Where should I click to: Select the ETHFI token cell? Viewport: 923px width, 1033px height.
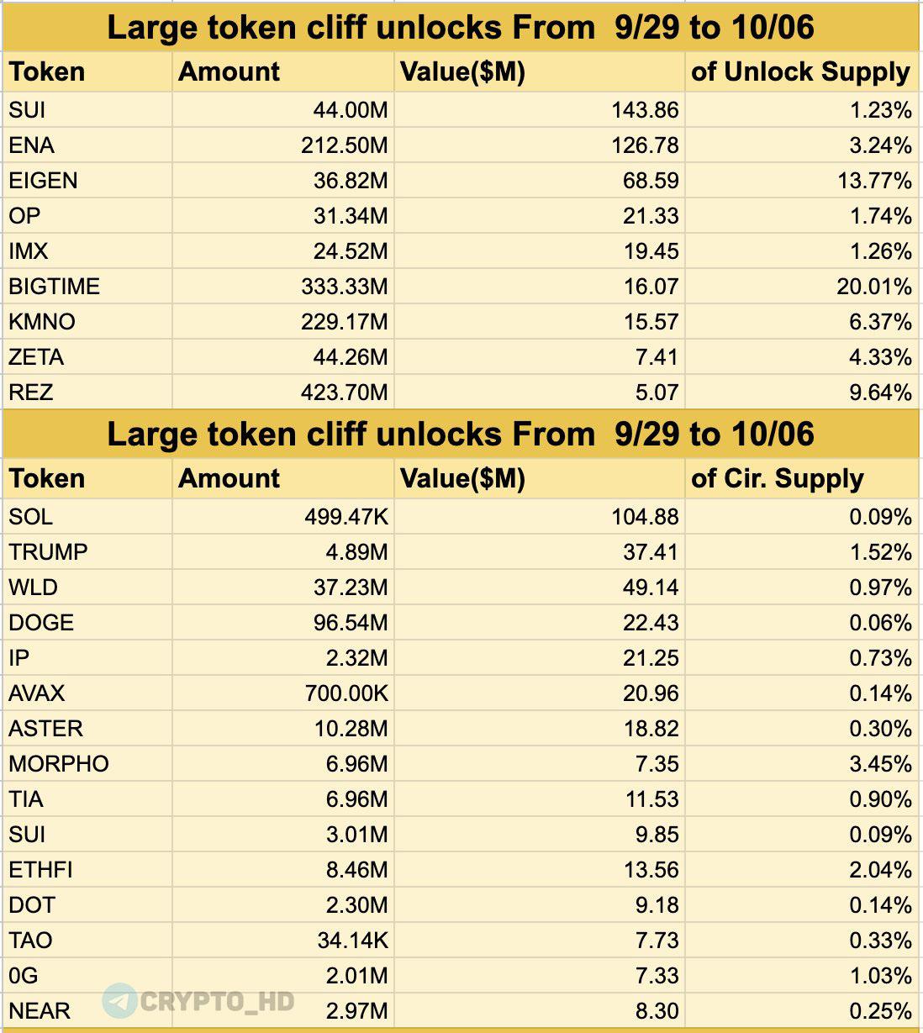point(40,870)
